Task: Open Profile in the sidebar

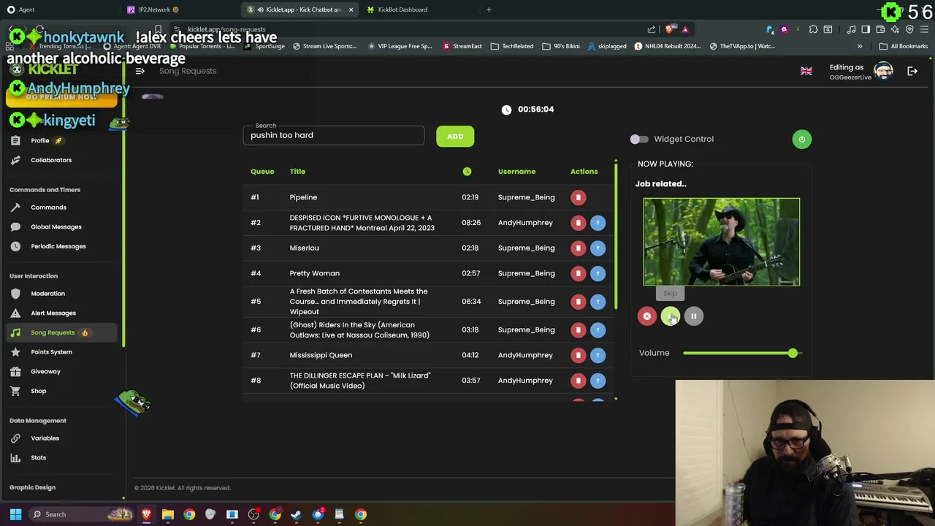Action: pyautogui.click(x=40, y=140)
